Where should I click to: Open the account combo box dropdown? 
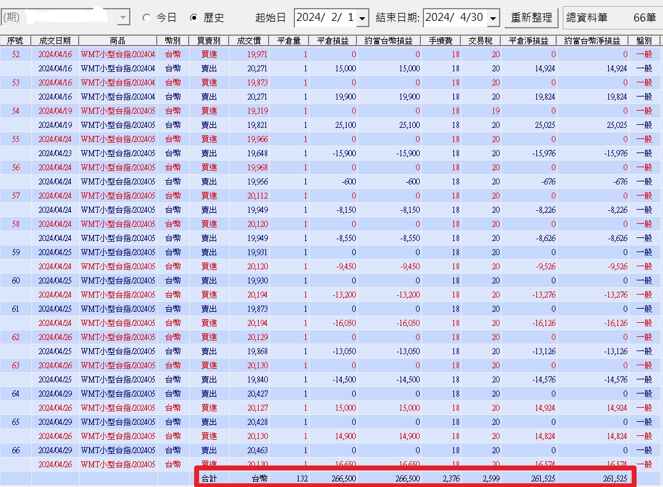tap(123, 18)
